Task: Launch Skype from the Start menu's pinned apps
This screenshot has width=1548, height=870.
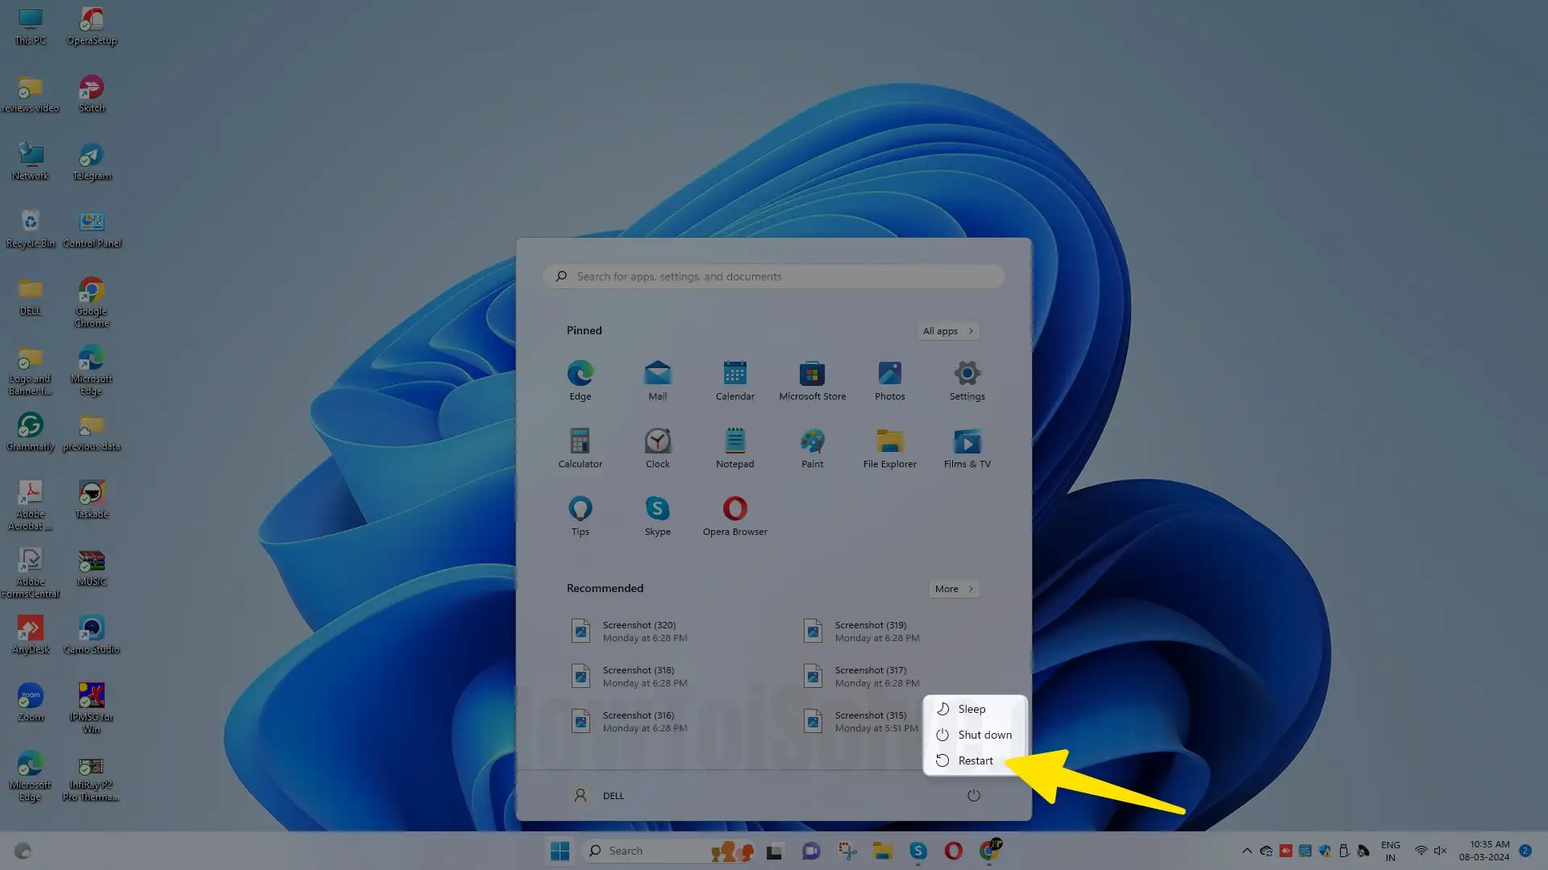Action: (x=657, y=516)
